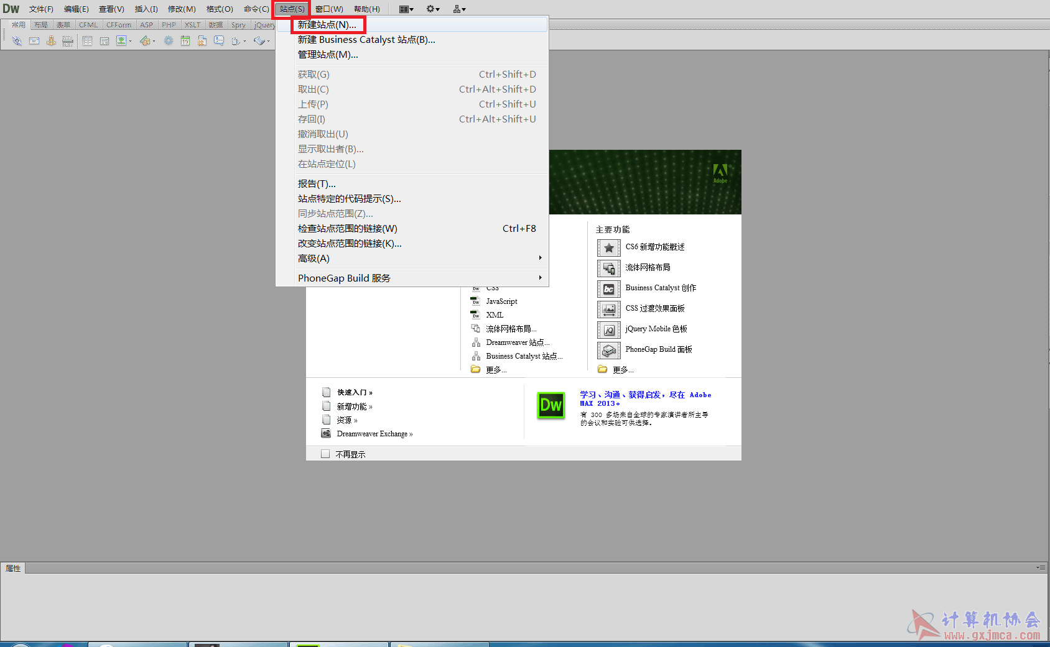
Task: Open the 帮助(H) menu
Action: (367, 9)
